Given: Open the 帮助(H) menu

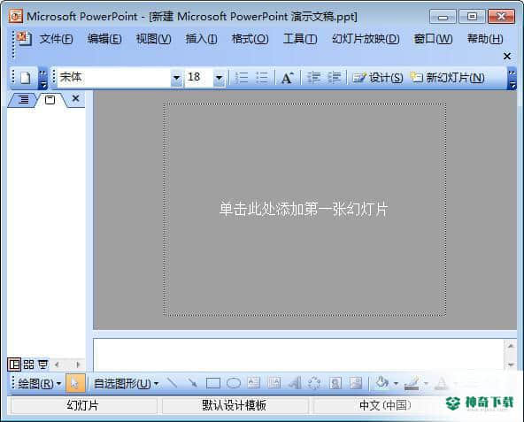Looking at the screenshot, I should [485, 39].
